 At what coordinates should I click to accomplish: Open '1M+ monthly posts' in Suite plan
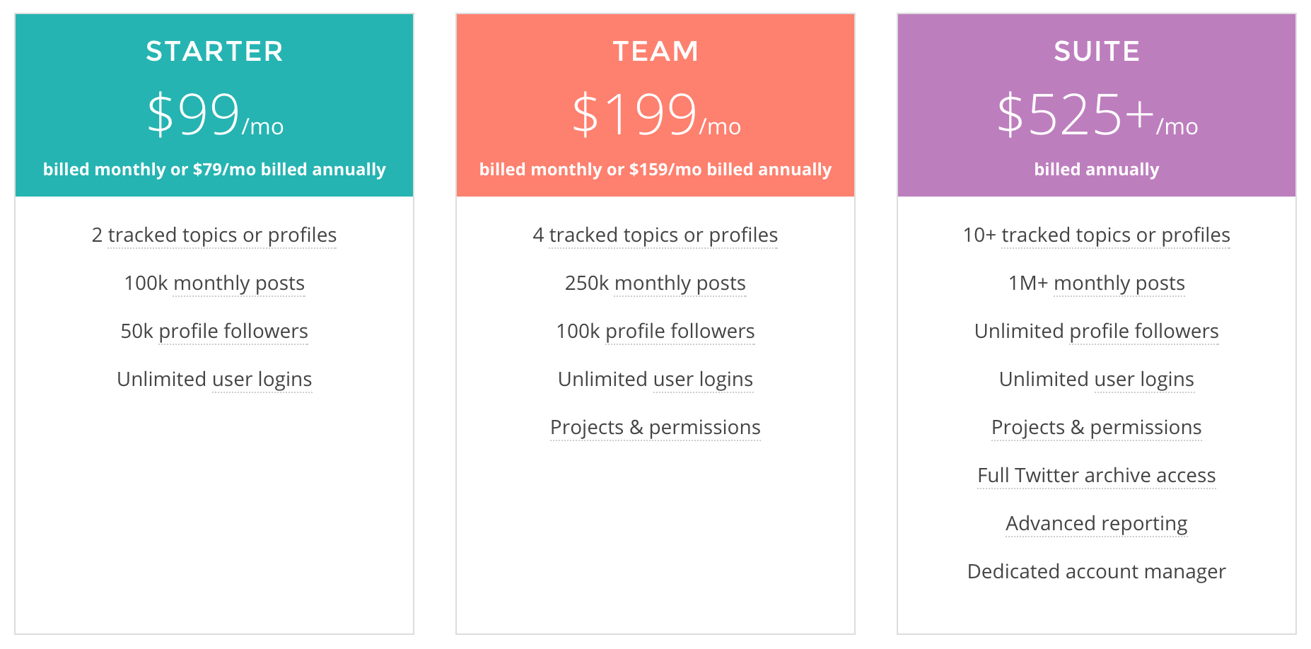click(x=1097, y=283)
